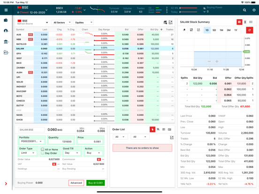Zoom out the chart with minus button
The width and height of the screenshot is (259, 194).
(209, 61)
